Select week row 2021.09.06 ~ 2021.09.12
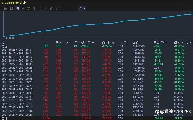The height and width of the screenshot is (120, 193). point(96,75)
